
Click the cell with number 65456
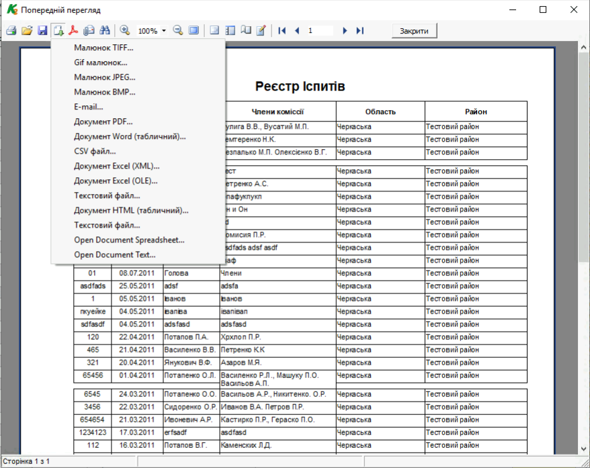click(x=93, y=376)
